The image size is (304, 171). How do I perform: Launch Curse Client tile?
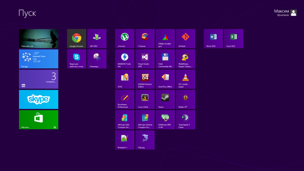tap(145, 99)
